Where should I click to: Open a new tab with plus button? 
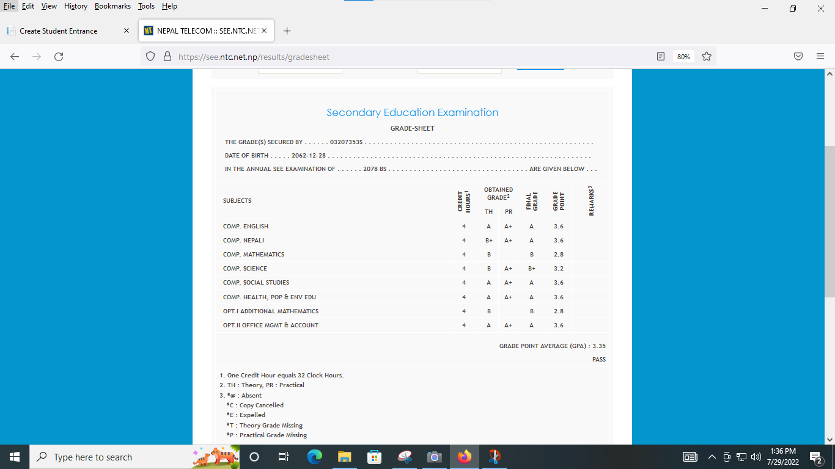287,31
